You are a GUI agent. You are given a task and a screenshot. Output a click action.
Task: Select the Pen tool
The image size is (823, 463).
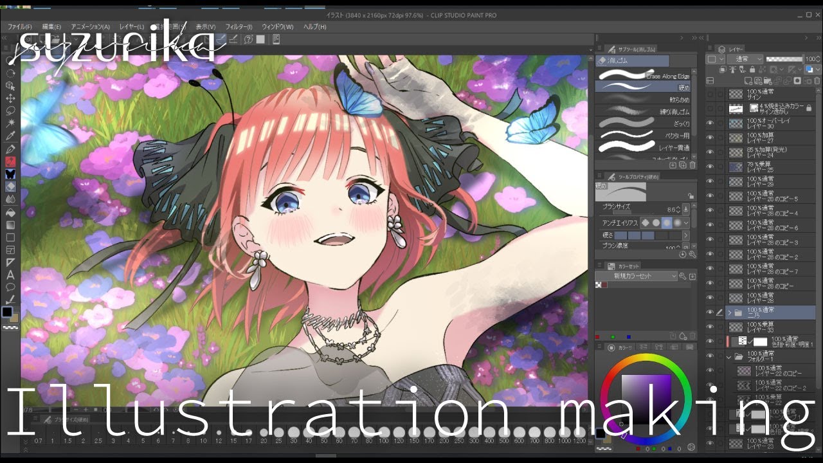pyautogui.click(x=10, y=149)
